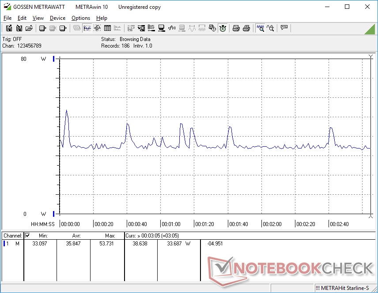The image size is (378, 293).
Task: Open the clock and date settings icon
Action: click(212, 28)
